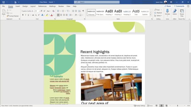Click the Line Spacing icon
The height and width of the screenshot is (107, 191).
(70, 15)
